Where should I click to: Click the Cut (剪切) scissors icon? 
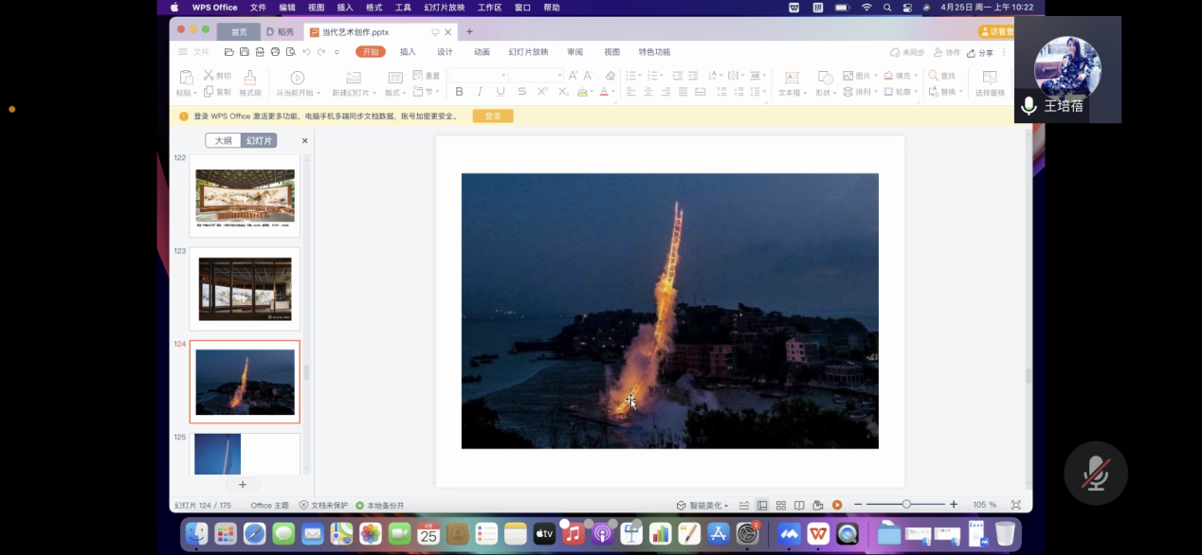tap(209, 76)
